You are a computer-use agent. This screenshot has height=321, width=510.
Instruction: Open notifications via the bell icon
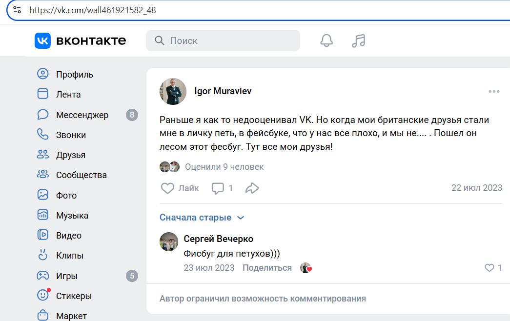[326, 40]
